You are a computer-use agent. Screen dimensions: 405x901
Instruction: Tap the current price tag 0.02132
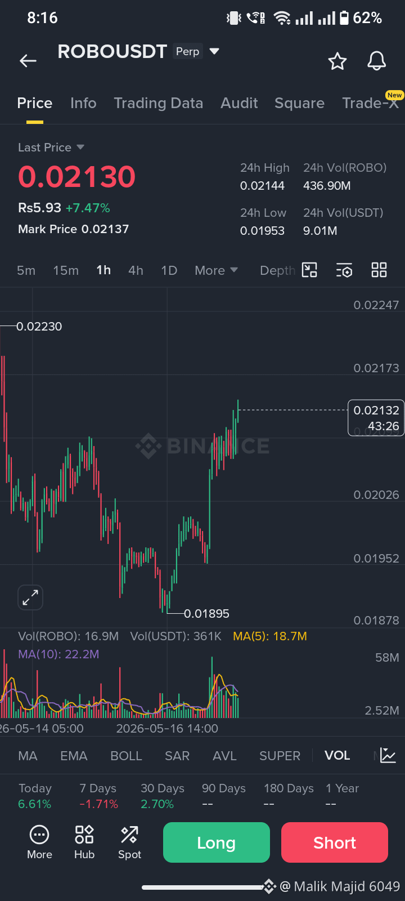[376, 418]
